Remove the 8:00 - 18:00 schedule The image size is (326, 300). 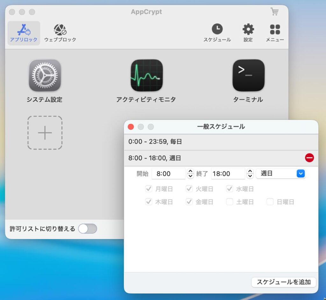309,158
